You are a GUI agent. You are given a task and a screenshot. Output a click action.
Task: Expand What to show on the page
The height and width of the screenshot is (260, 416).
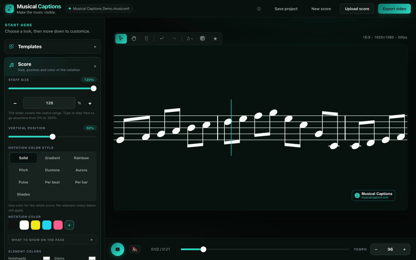pyautogui.click(x=52, y=240)
